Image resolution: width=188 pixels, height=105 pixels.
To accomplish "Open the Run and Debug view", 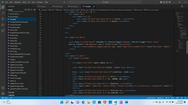I will (x=3, y=24).
